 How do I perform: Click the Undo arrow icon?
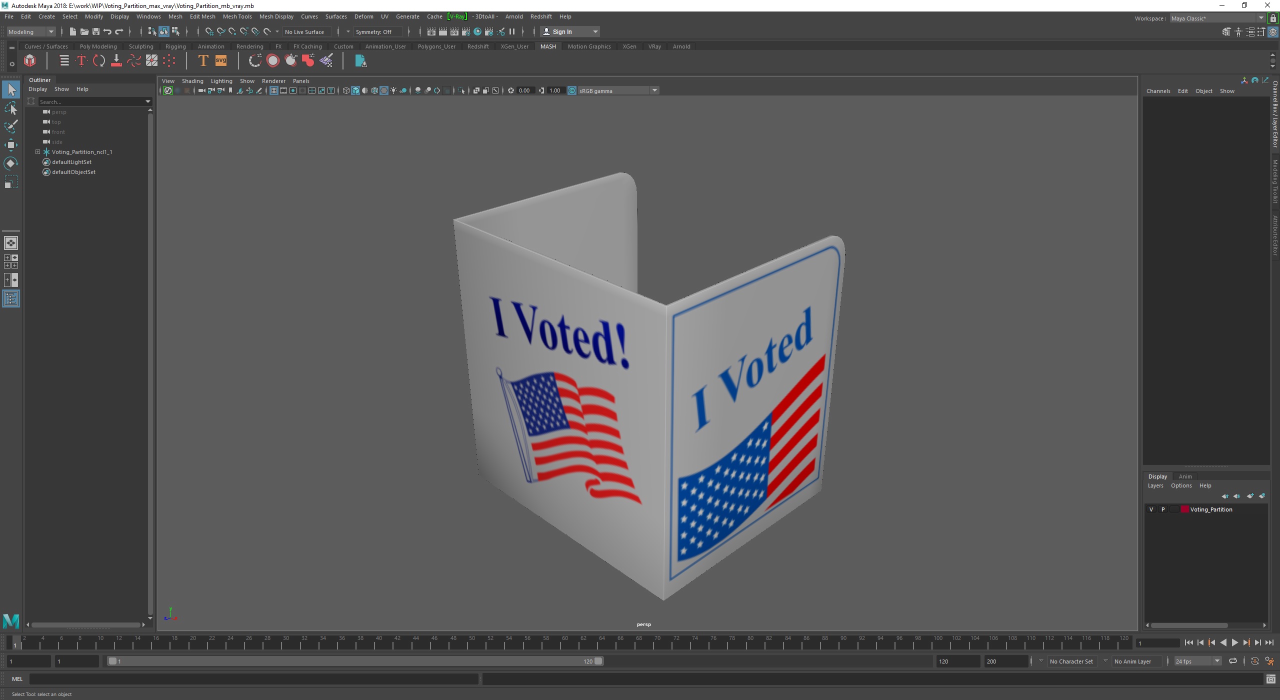pyautogui.click(x=107, y=32)
